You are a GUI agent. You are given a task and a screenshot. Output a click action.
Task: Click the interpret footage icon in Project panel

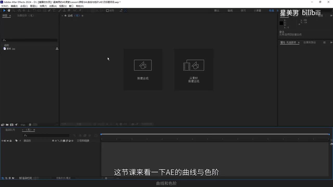tap(2, 125)
